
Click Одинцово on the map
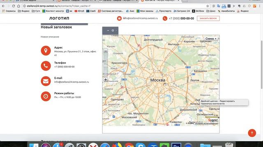117,100
